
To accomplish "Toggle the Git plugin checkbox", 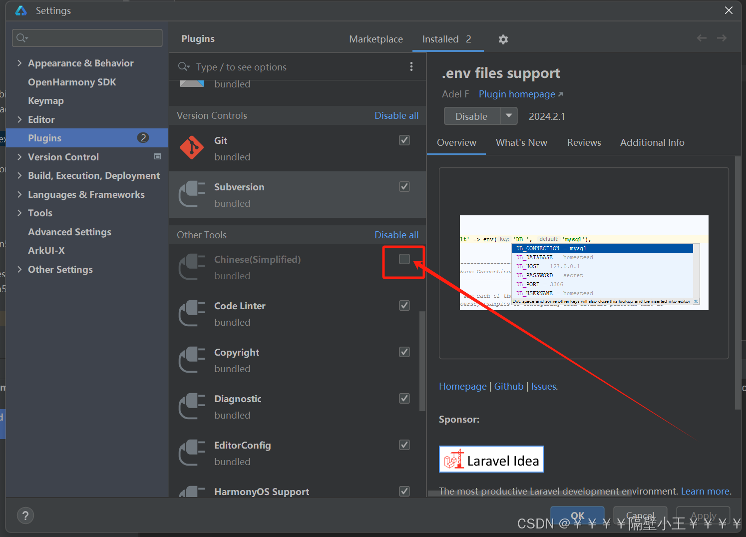I will tap(404, 140).
